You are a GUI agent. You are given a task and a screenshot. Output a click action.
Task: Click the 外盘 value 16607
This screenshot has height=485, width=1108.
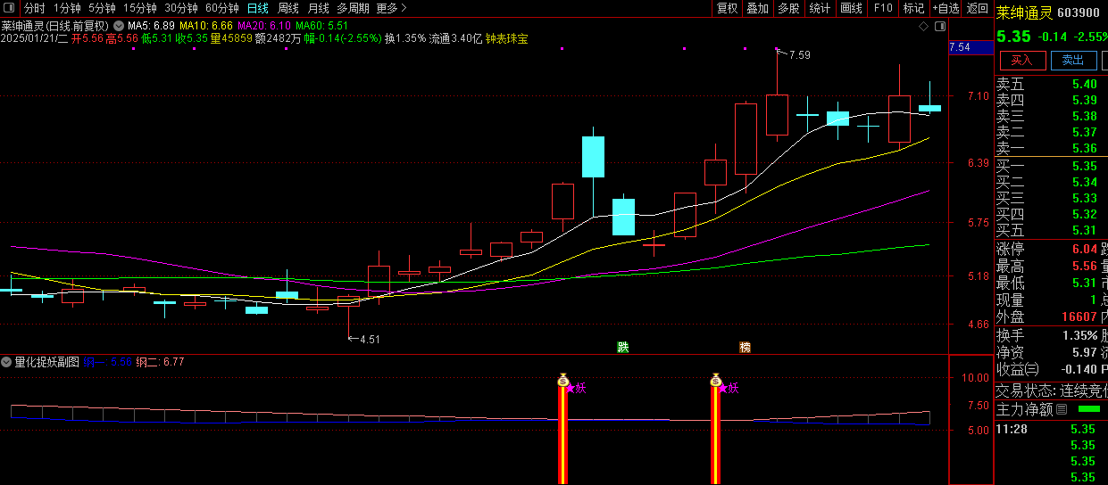(1079, 316)
